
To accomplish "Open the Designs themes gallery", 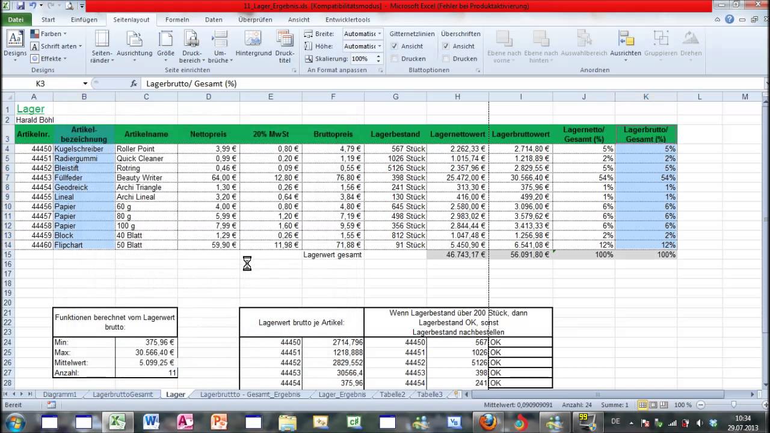I will [x=15, y=44].
